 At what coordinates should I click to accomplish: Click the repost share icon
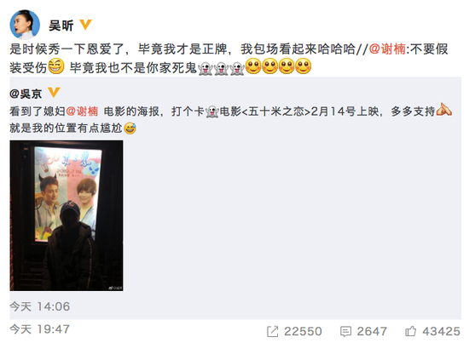pos(272,331)
